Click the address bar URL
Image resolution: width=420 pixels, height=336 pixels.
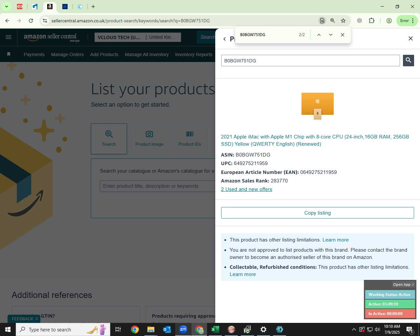(x=131, y=21)
